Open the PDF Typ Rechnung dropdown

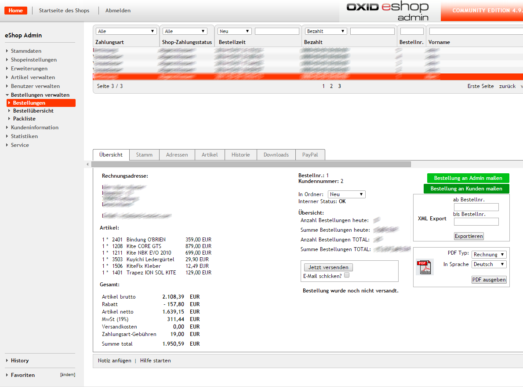coord(489,255)
